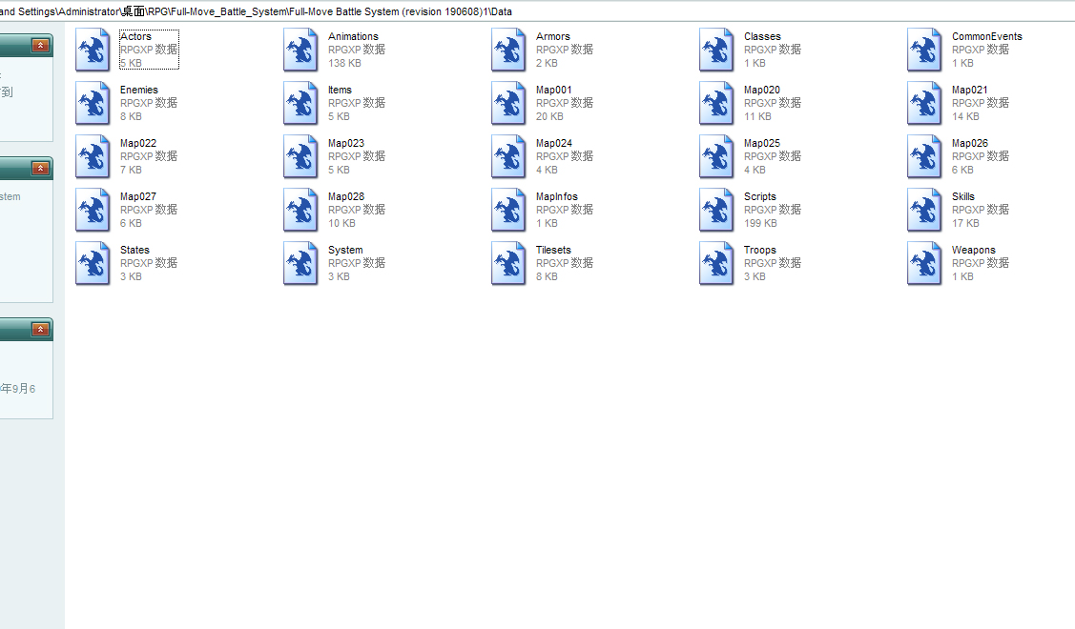Screen dimensions: 1075x629
Task: Click the Items file name text
Action: [340, 90]
